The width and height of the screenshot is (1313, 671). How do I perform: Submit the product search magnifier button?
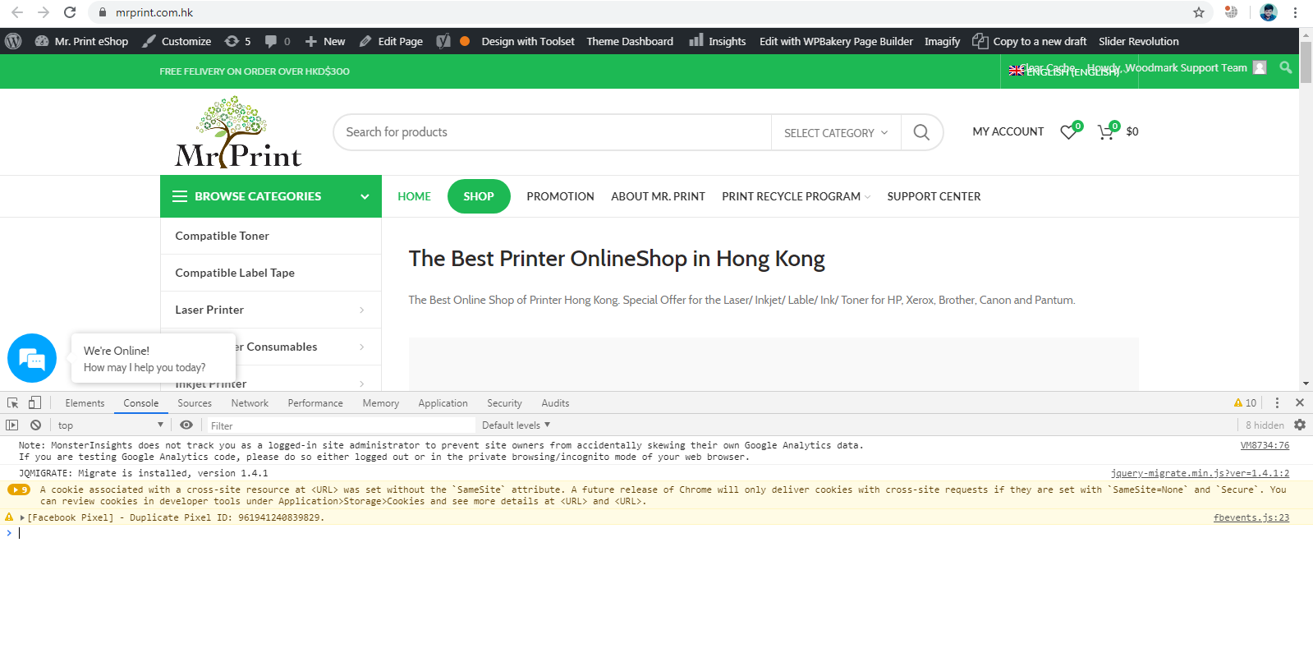click(921, 132)
